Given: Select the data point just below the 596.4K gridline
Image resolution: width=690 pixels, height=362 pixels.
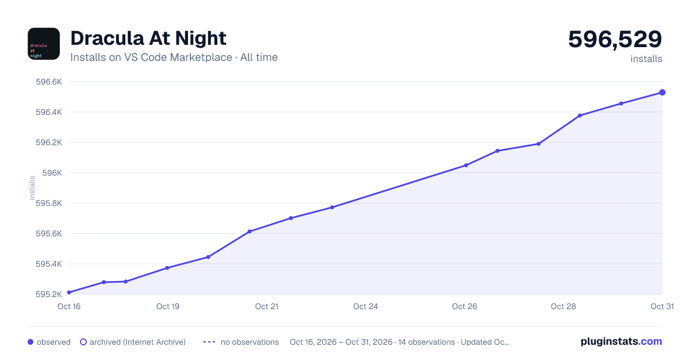Looking at the screenshot, I should tap(580, 115).
